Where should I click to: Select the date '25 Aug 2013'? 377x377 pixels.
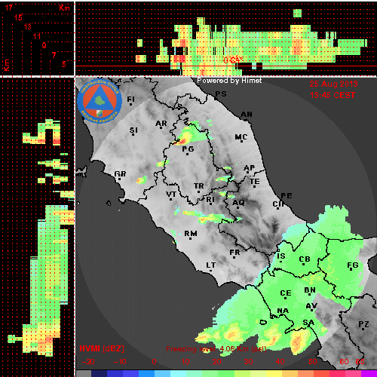tap(333, 84)
